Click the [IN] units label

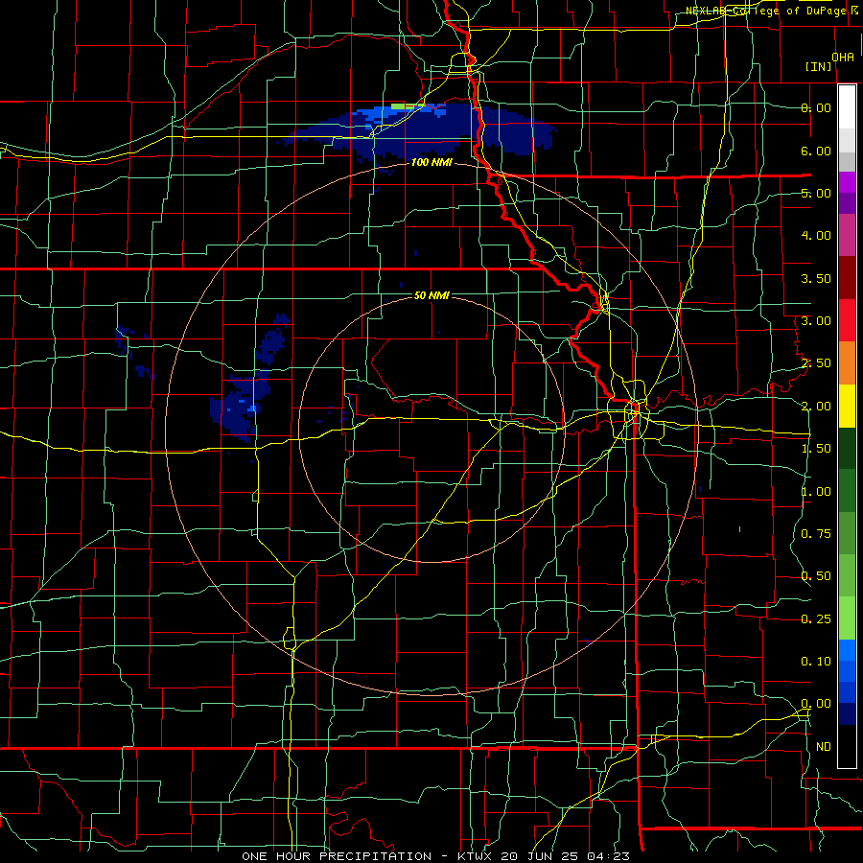pos(819,66)
